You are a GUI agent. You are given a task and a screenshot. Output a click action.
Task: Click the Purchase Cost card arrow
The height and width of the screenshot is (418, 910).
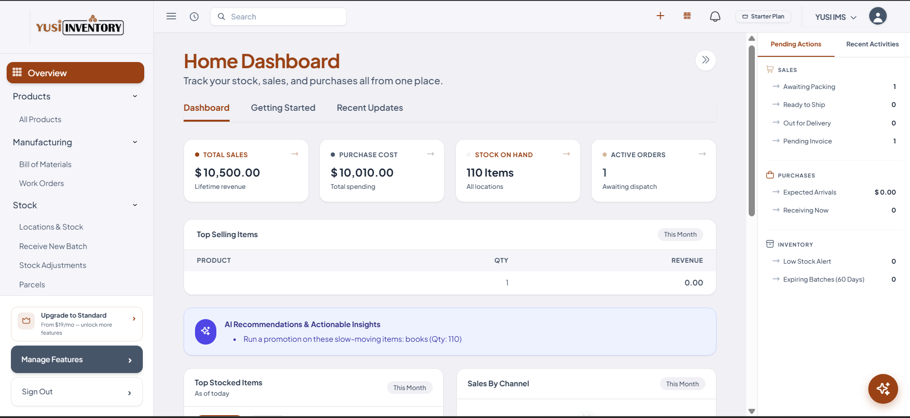(431, 154)
